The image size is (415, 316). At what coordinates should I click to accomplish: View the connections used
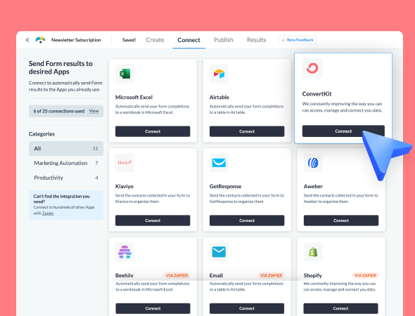(94, 111)
